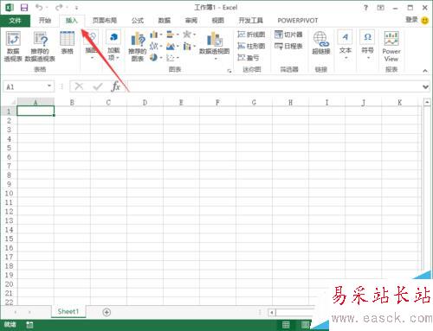Click the vertical scrollbar up arrow
This screenshot has width=433, height=331.
pyautogui.click(x=427, y=102)
